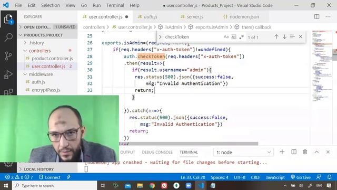This screenshot has height=190, width=337.
Task: Expand the OPEN EDITORS section
Action: (x=47, y=27)
